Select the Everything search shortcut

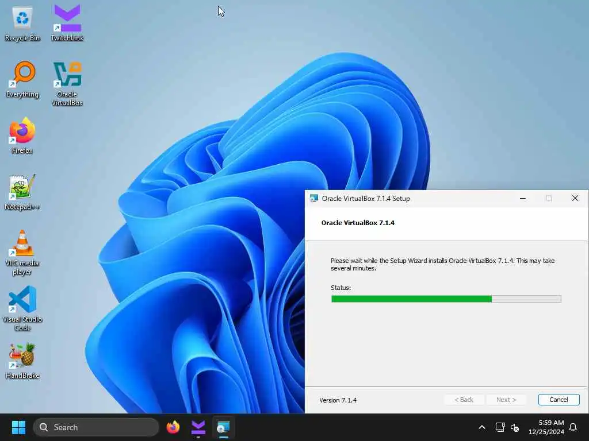pyautogui.click(x=22, y=80)
